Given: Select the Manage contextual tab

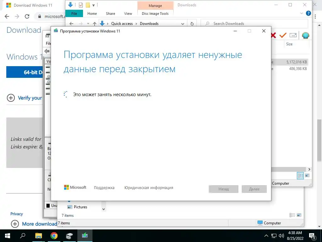Looking at the screenshot, I should pos(155,6).
